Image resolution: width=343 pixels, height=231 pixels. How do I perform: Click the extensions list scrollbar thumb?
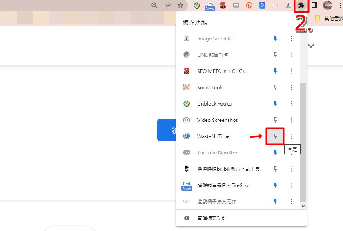coord(303,143)
